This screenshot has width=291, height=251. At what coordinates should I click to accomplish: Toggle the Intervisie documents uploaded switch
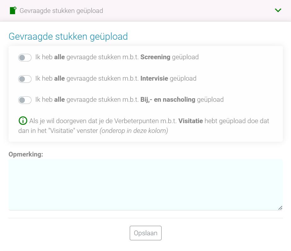pos(25,79)
